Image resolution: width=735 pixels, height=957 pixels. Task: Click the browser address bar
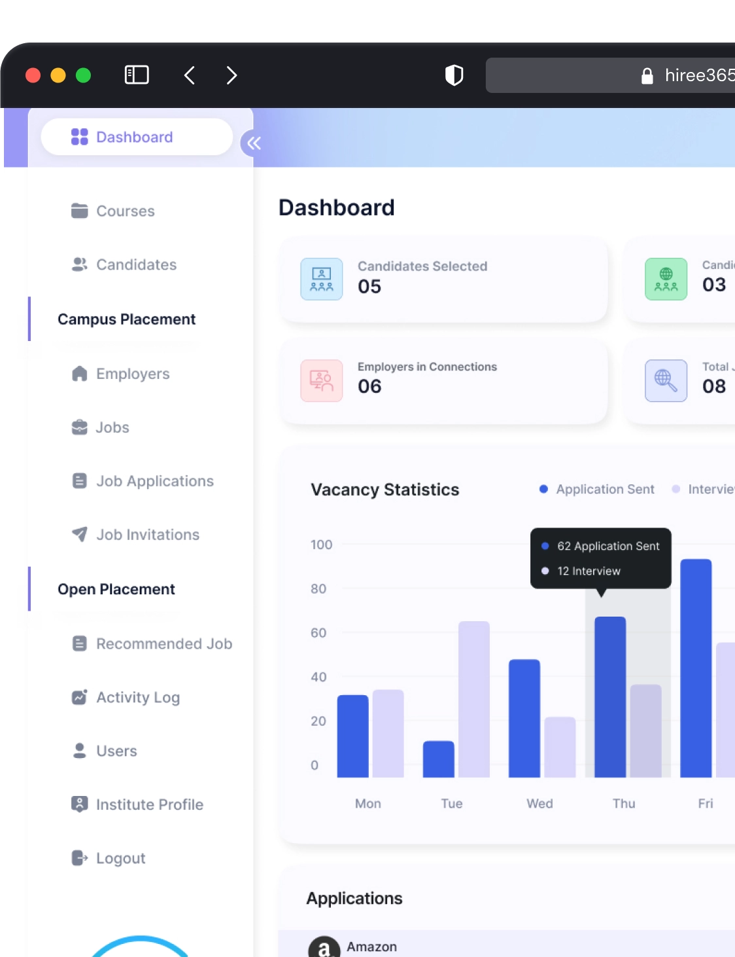[610, 75]
